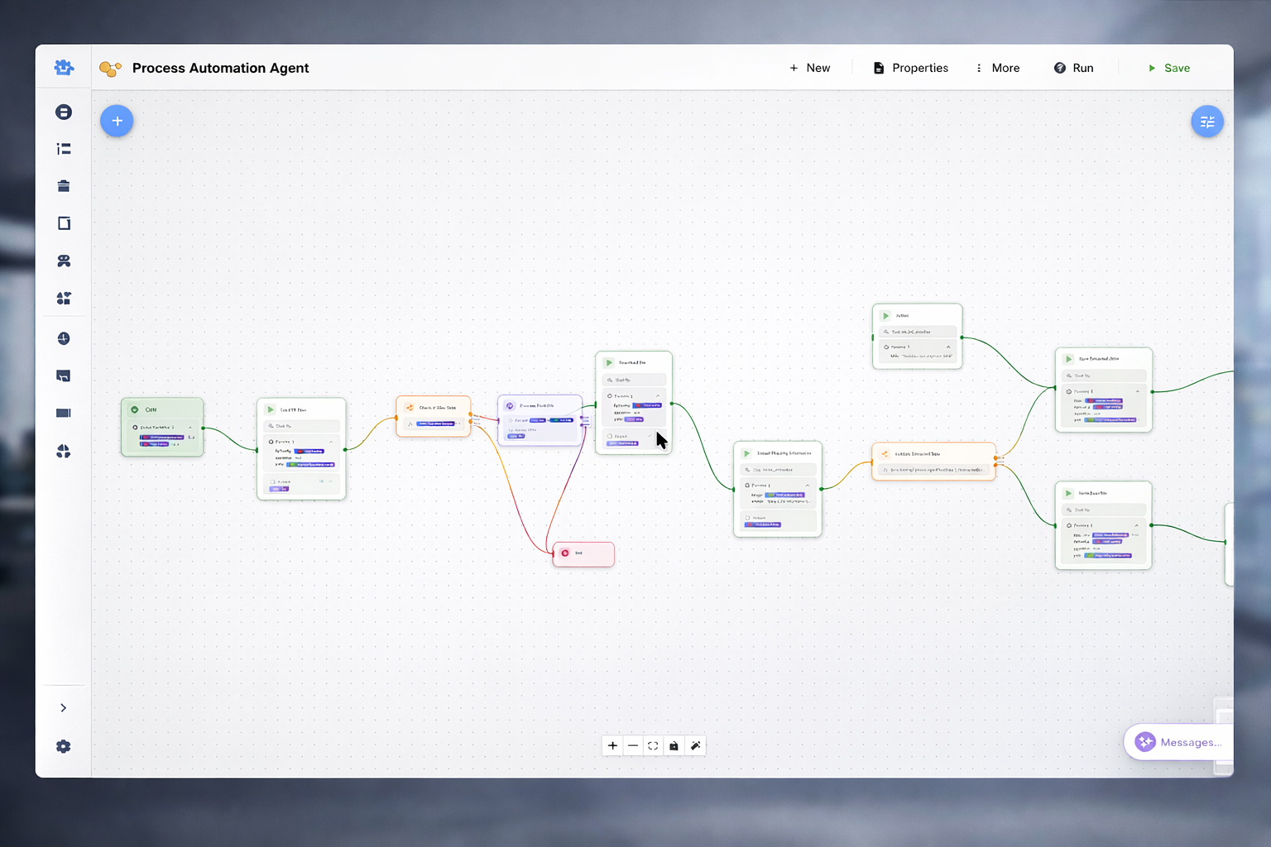This screenshot has width=1271, height=847.
Task: Click the lock icon in canvas controls
Action: 674,746
